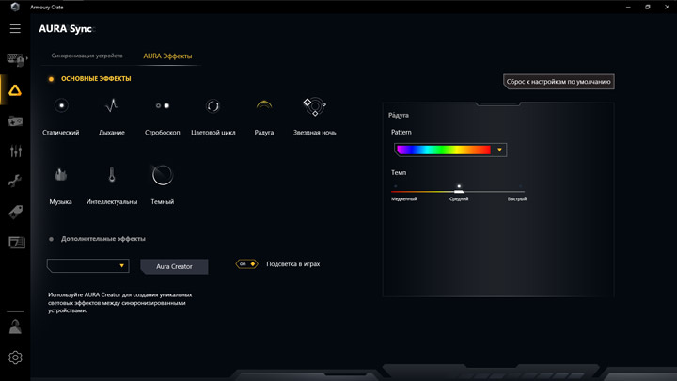Click the AURA Sync page title
Image resolution: width=677 pixels, height=381 pixels.
tap(65, 29)
